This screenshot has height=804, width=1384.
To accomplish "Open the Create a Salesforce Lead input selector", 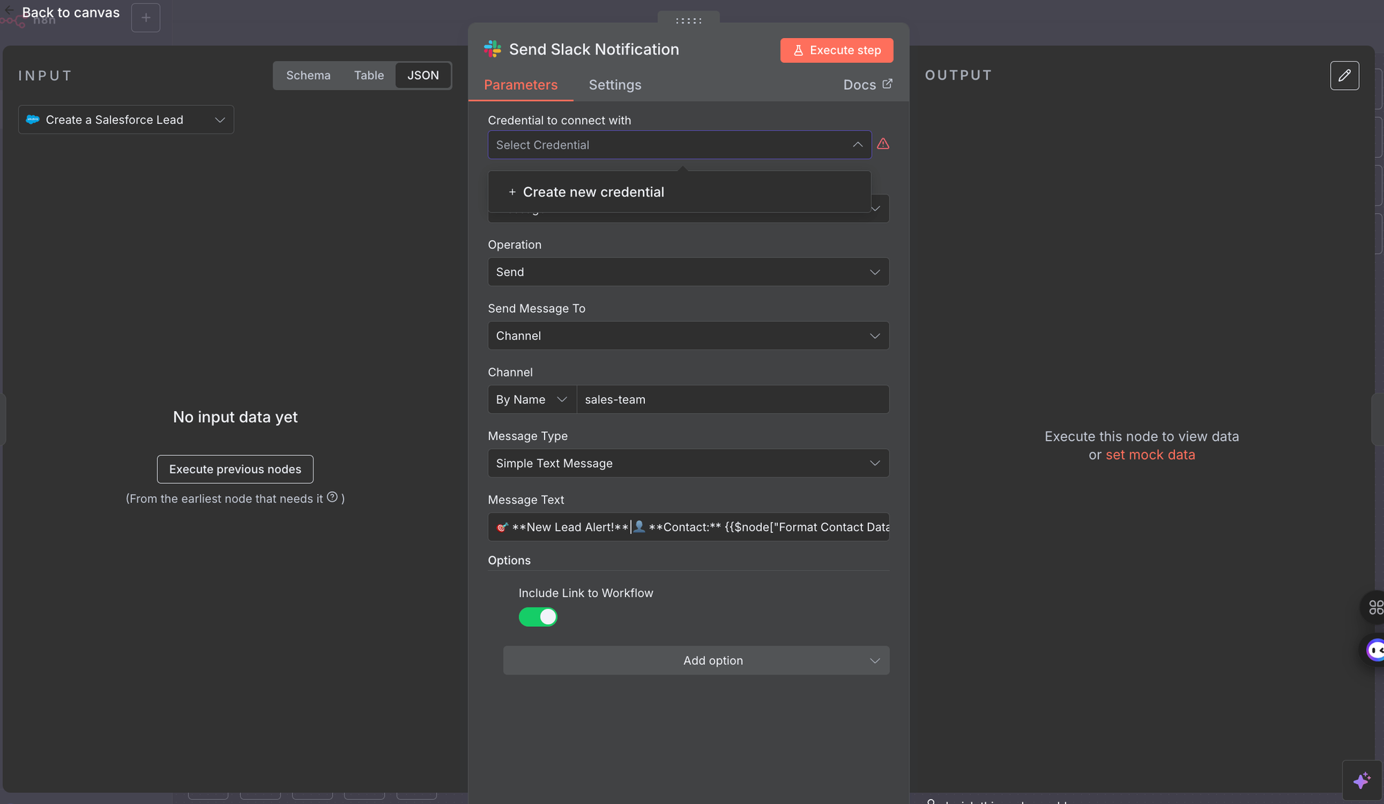I will click(126, 120).
